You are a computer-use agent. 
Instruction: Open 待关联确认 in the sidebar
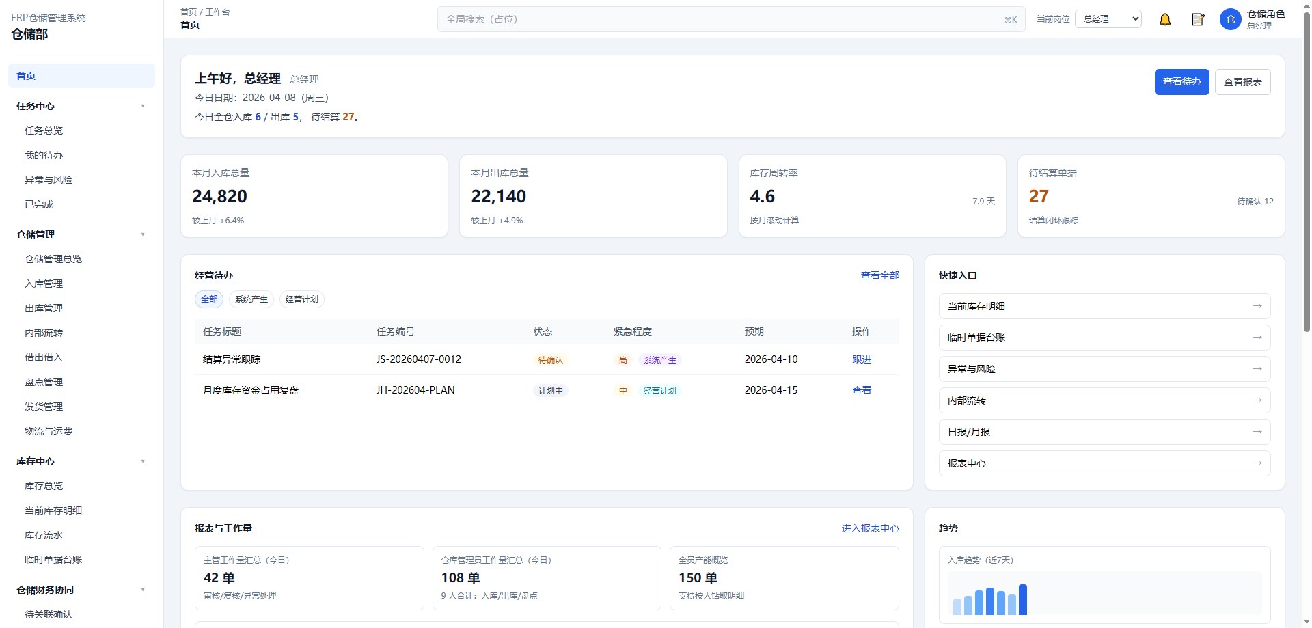(81, 614)
